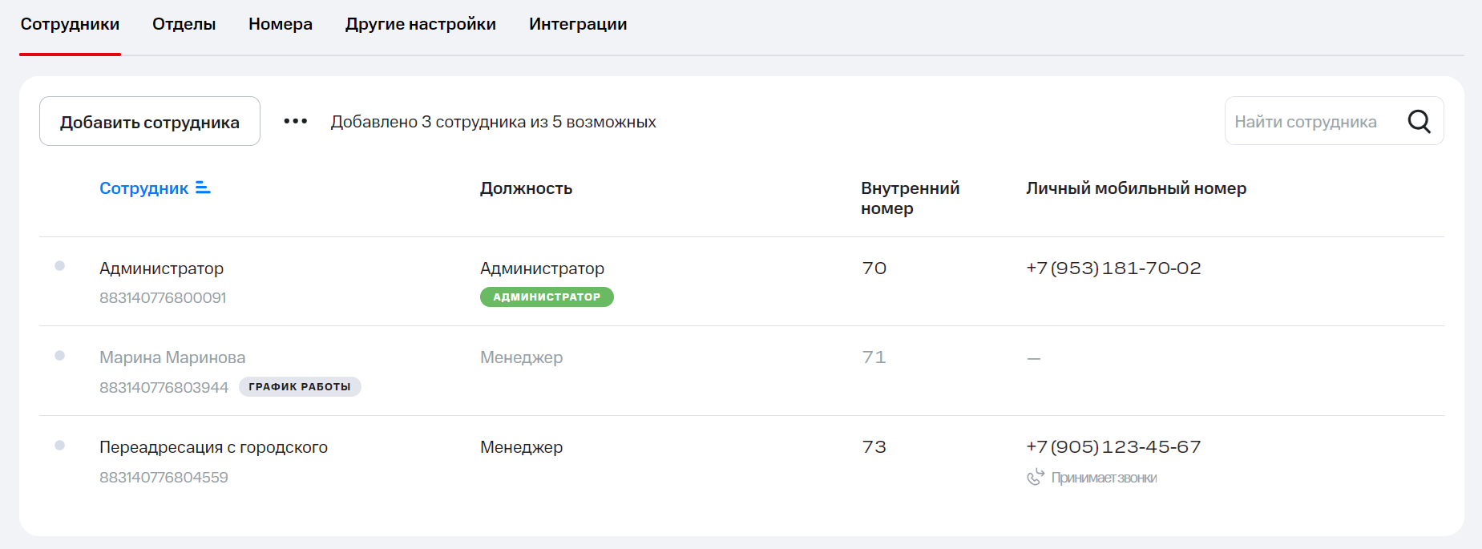Open employee Переадресация с городского

213,447
